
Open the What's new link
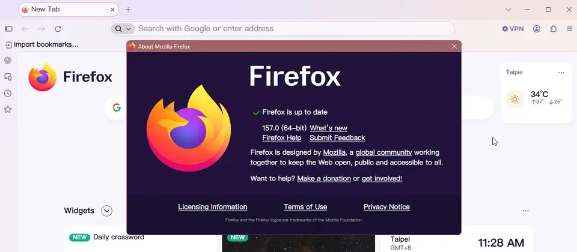328,128
